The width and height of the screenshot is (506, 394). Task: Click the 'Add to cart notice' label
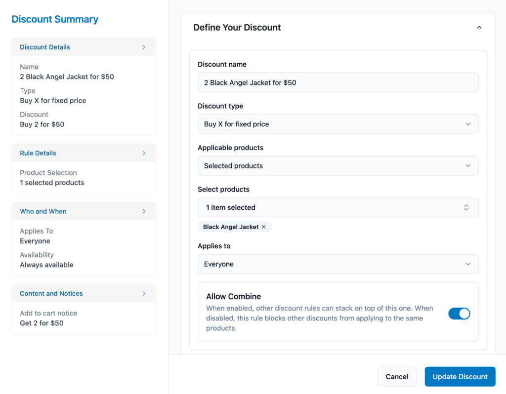(x=48, y=314)
